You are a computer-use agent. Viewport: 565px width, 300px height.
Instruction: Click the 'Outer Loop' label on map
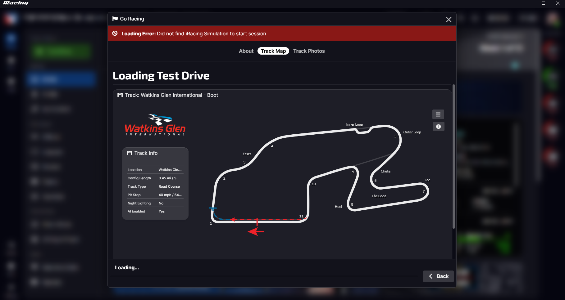(412, 132)
